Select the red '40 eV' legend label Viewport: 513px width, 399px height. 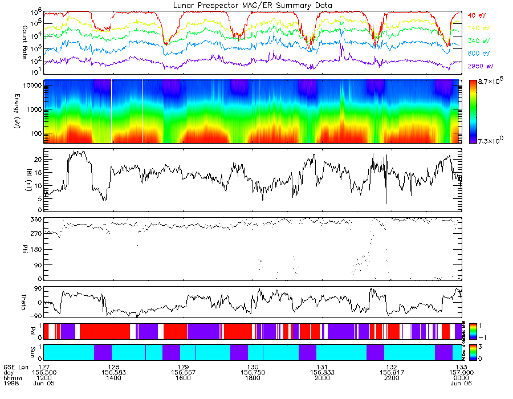pos(477,15)
